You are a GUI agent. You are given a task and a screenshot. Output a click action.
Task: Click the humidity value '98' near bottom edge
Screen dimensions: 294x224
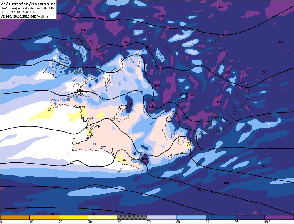pos(53,214)
